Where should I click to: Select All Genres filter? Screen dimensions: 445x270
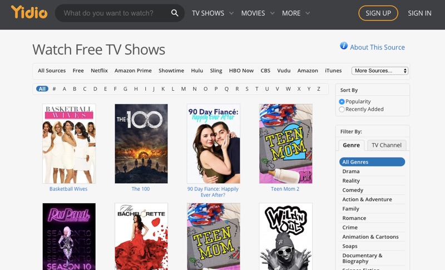[x=372, y=162]
